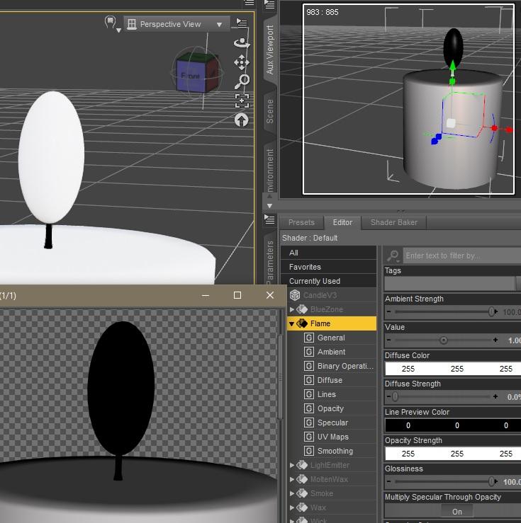Click the frame selection icon
Screen dimensions: 521x523
point(242,100)
